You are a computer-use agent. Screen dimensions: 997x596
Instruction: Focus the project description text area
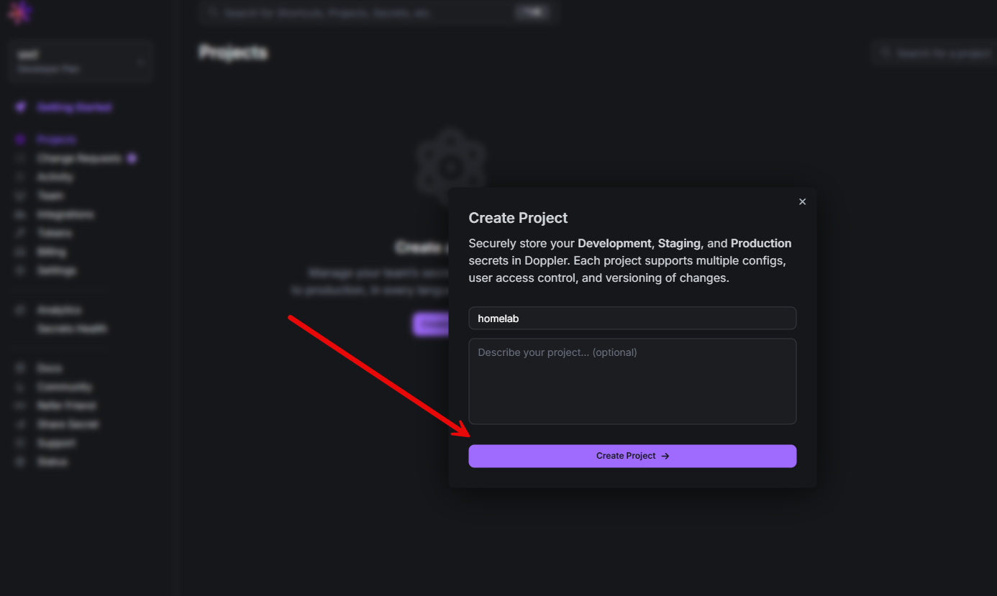point(632,381)
